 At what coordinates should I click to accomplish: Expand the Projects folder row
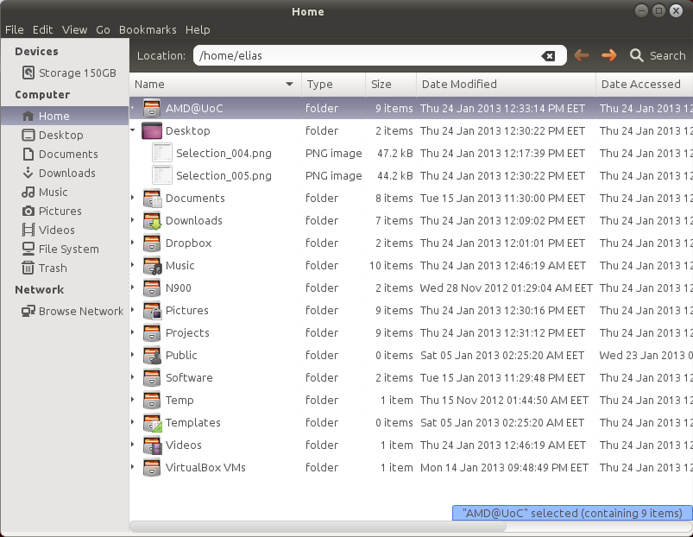133,333
